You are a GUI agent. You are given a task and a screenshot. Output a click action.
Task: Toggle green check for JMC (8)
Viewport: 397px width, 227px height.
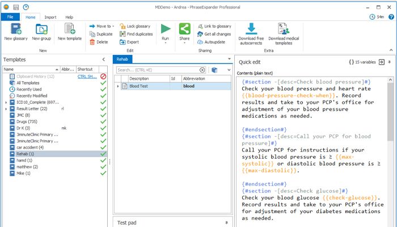[x=103, y=115]
